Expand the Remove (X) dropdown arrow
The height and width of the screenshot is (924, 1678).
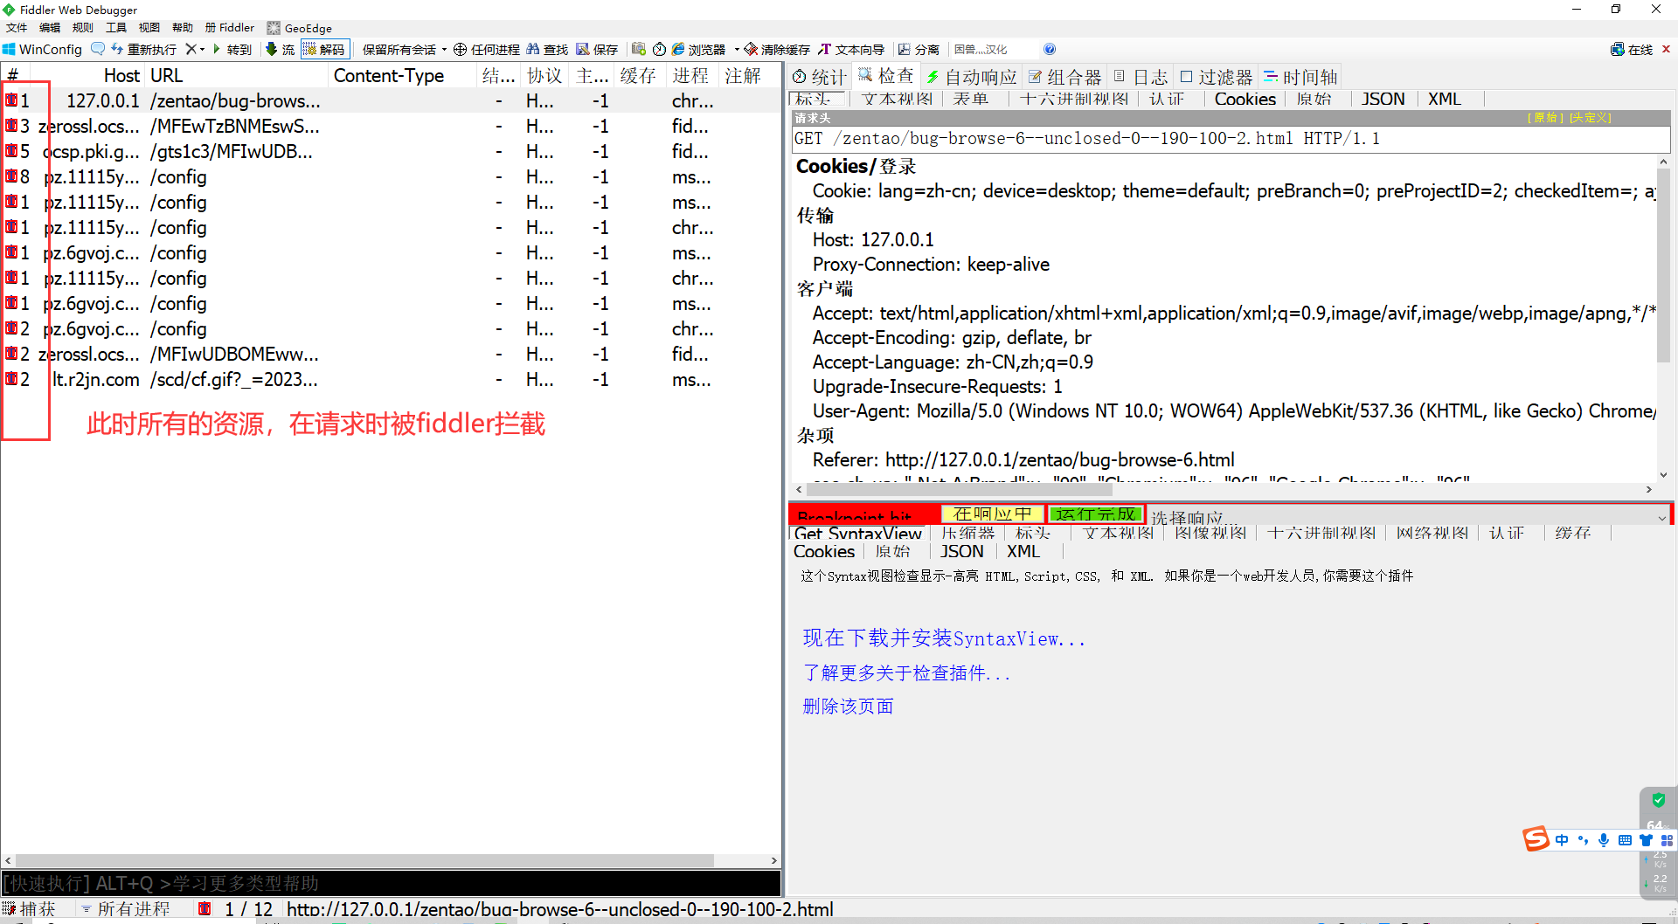(x=203, y=49)
